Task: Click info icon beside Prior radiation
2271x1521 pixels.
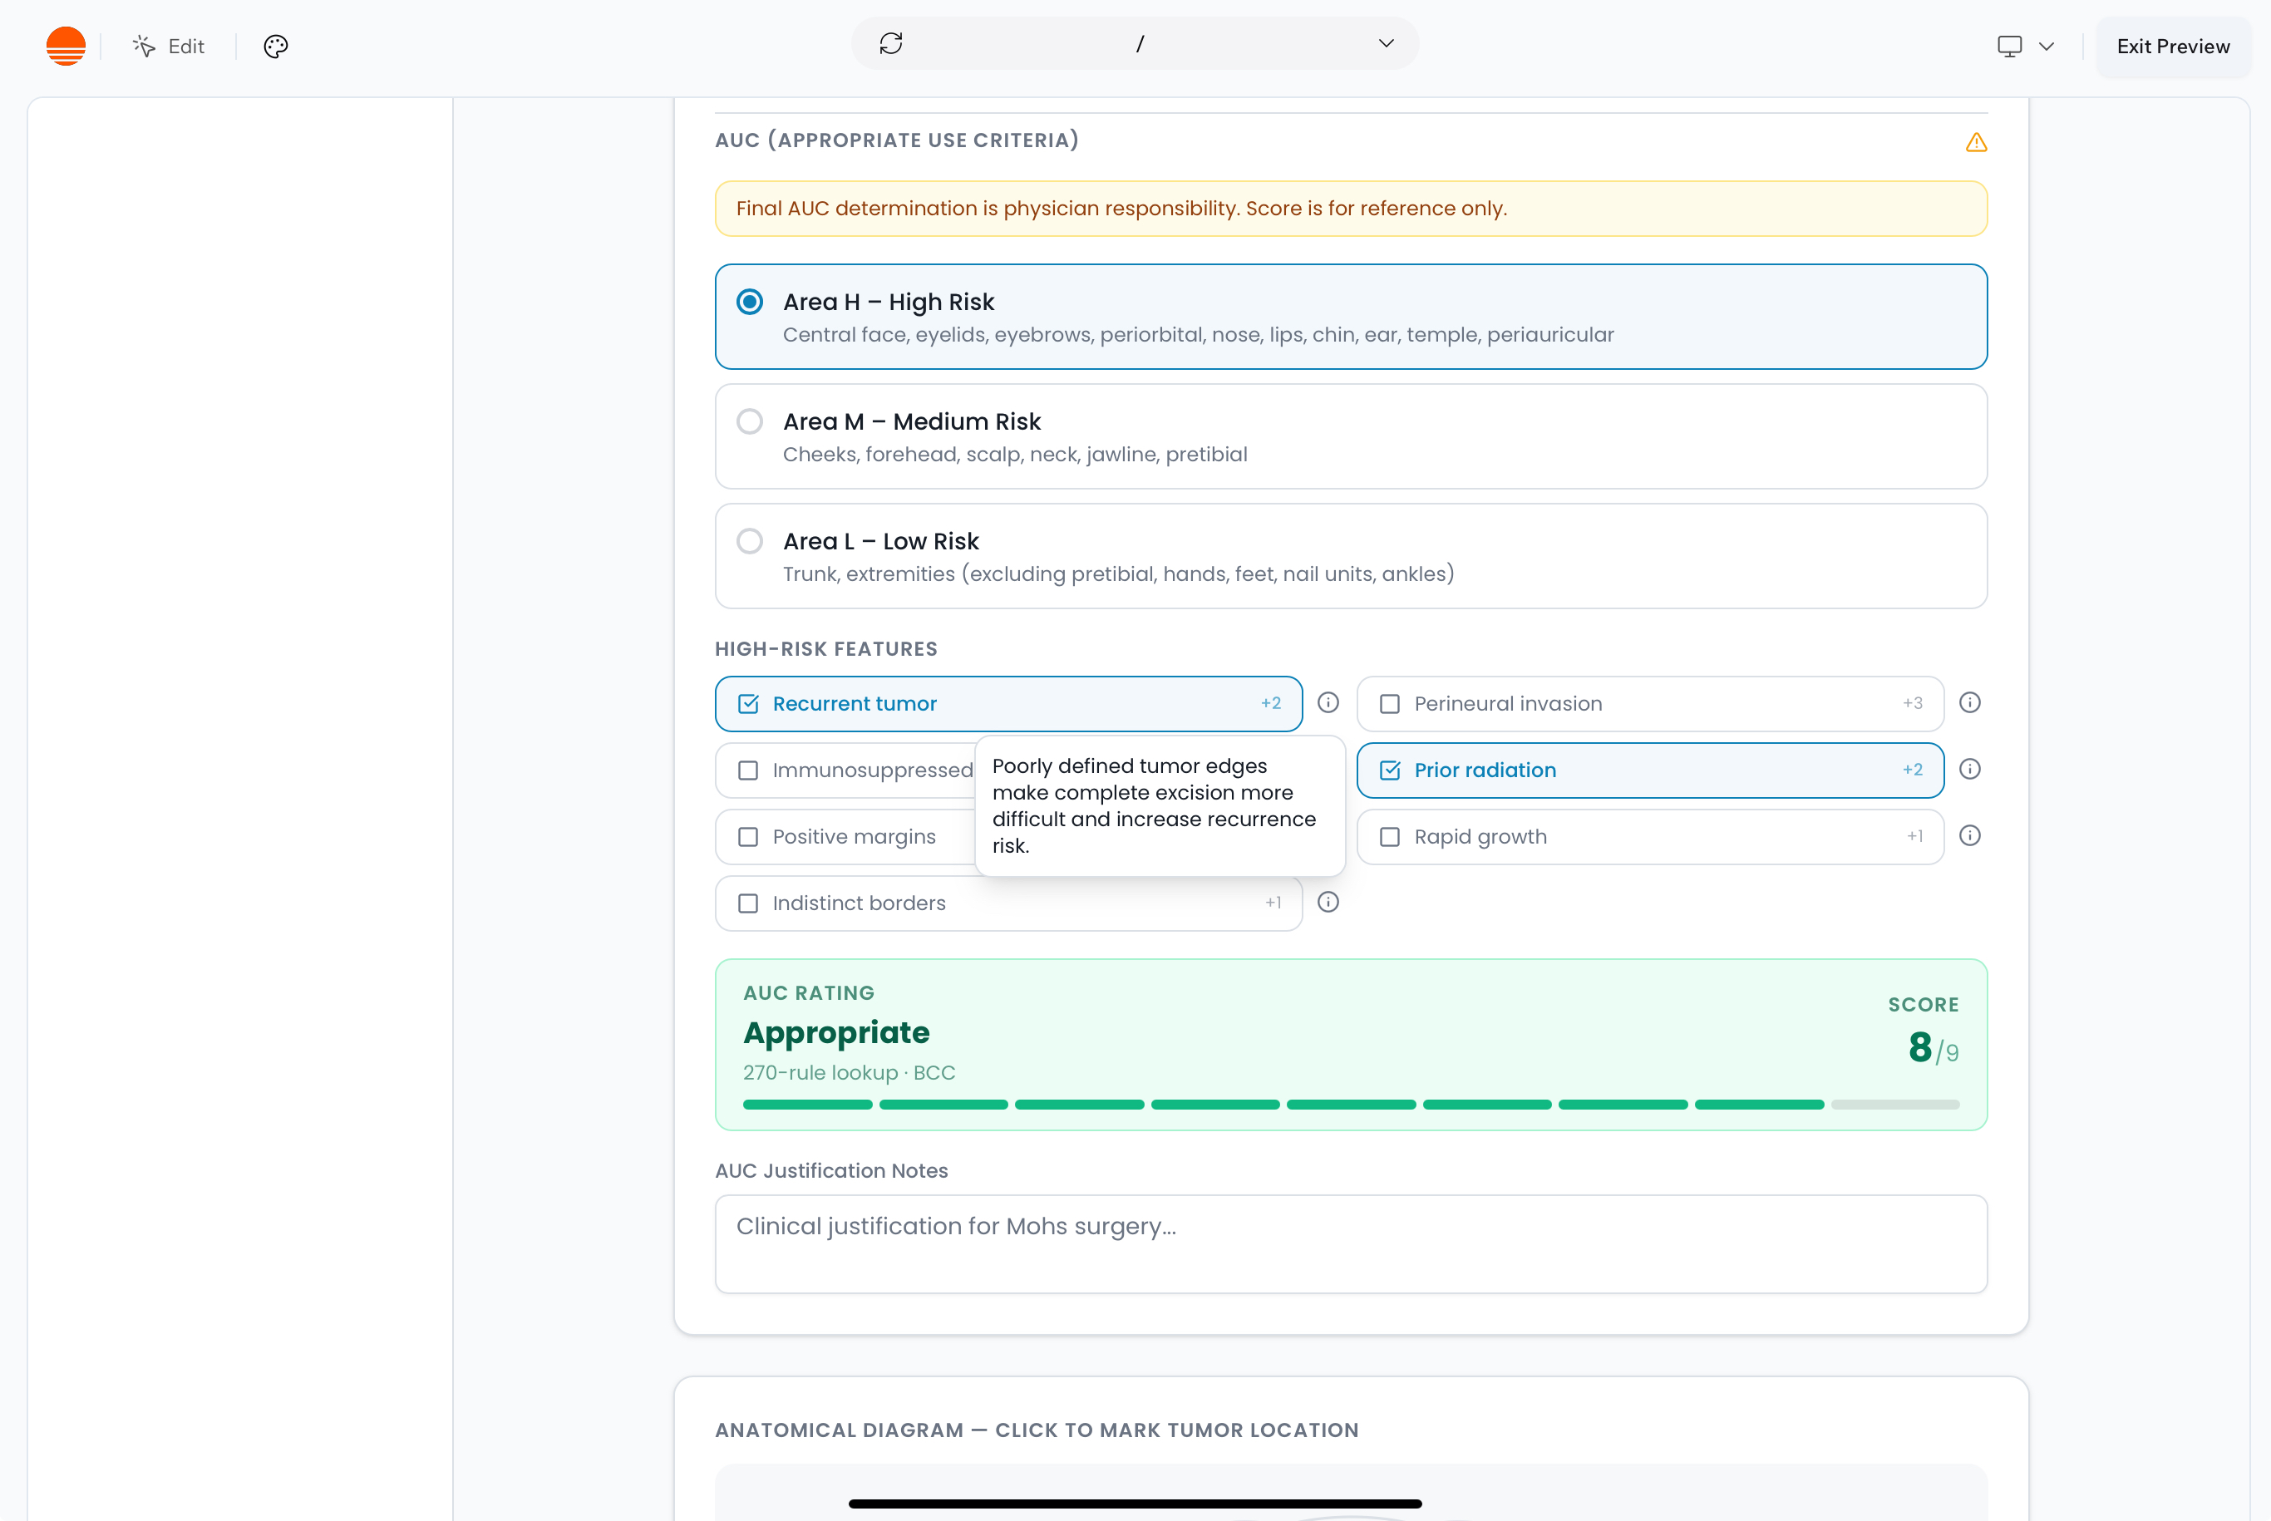Action: [1969, 770]
